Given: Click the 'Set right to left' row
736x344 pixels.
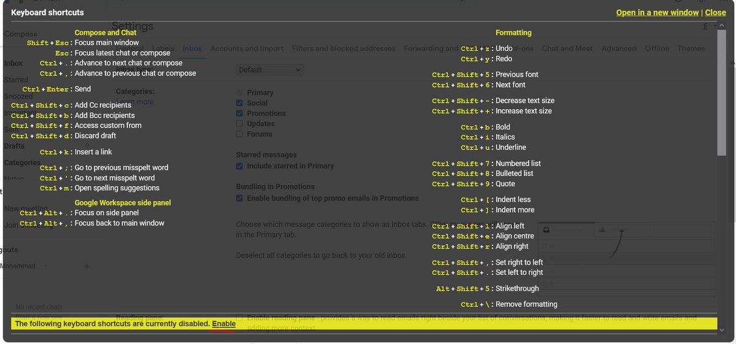Looking at the screenshot, I should pyautogui.click(x=488, y=262).
